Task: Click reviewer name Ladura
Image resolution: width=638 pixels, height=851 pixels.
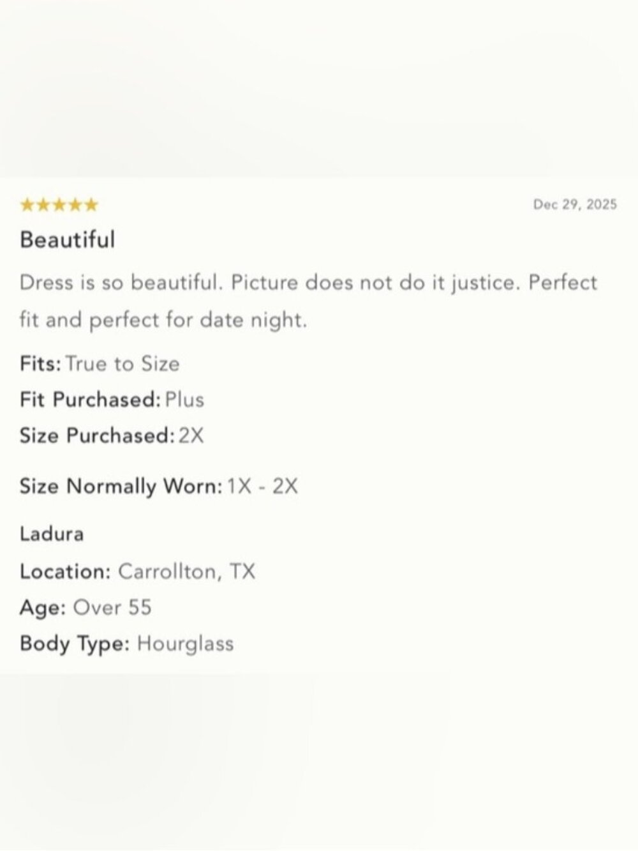Action: tap(52, 533)
